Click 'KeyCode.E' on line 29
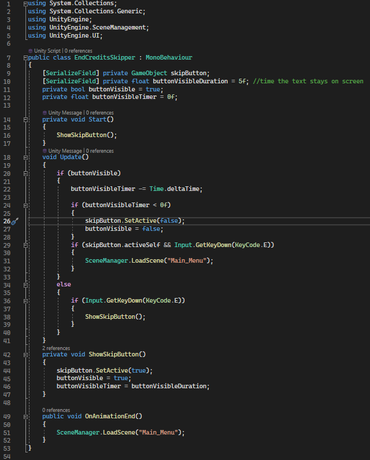Image resolution: width=370 pixels, height=460 pixels. point(253,245)
